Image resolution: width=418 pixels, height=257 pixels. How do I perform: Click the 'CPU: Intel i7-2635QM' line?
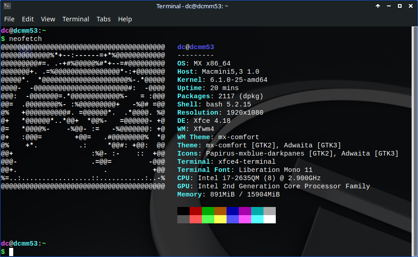click(x=249, y=178)
